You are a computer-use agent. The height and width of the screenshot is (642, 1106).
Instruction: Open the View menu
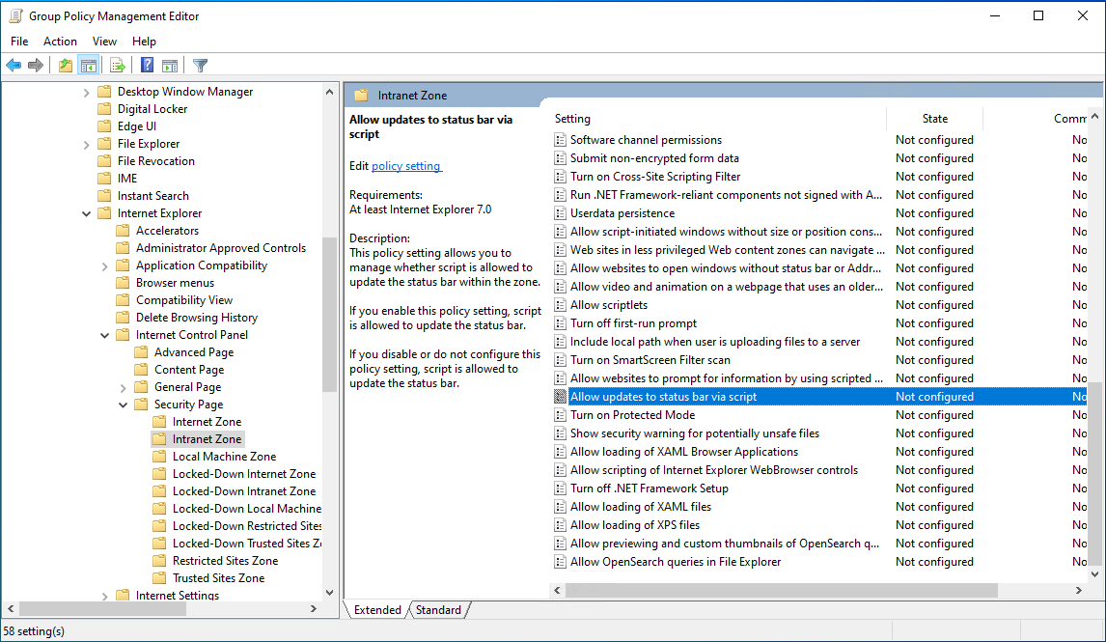(x=104, y=42)
